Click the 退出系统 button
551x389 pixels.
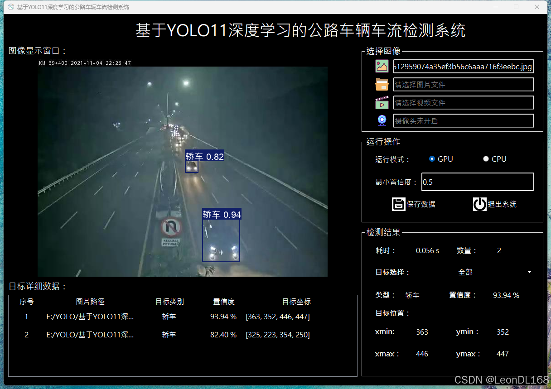pyautogui.click(x=495, y=204)
